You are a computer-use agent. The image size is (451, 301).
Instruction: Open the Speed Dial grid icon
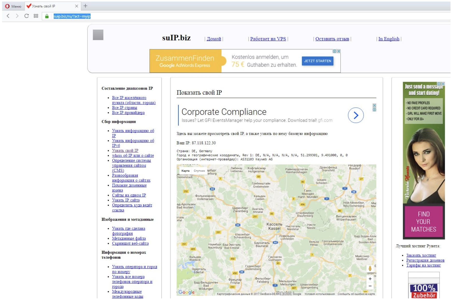click(x=36, y=16)
